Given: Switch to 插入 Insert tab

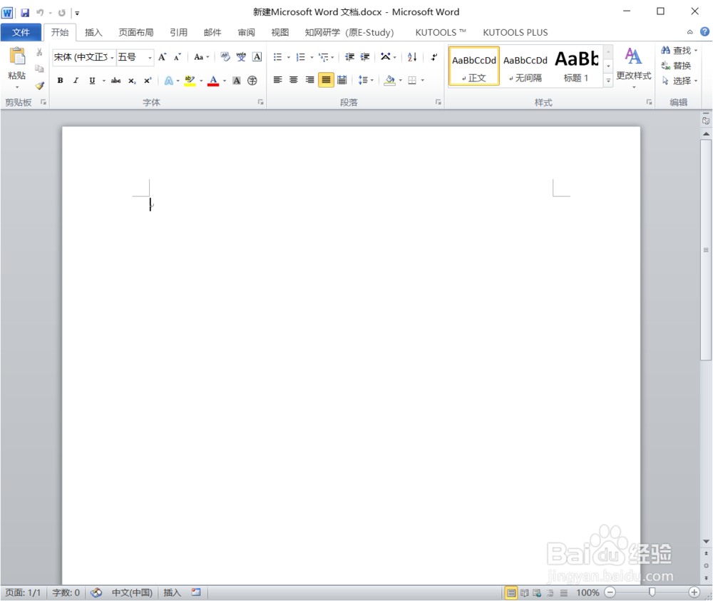Looking at the screenshot, I should [x=93, y=32].
